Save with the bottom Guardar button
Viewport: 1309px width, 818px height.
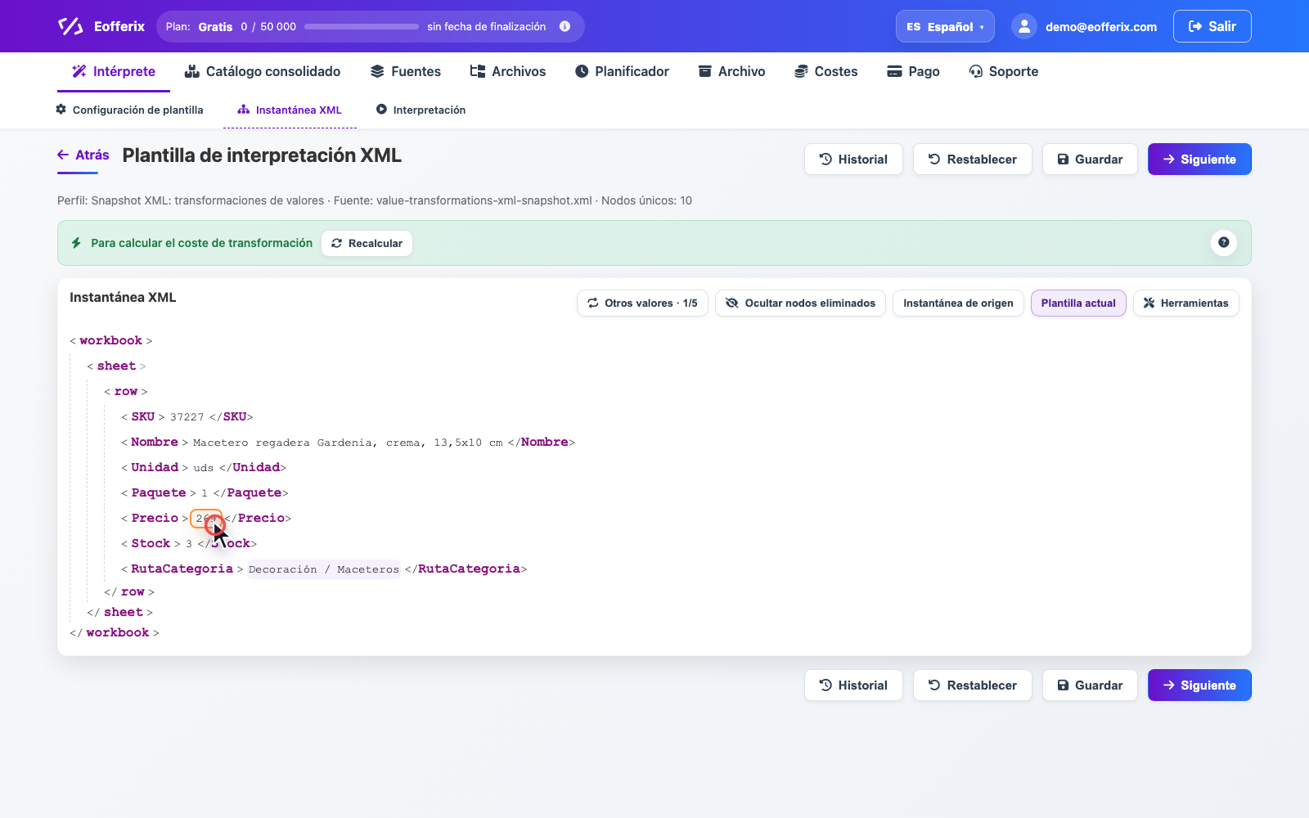(x=1090, y=685)
